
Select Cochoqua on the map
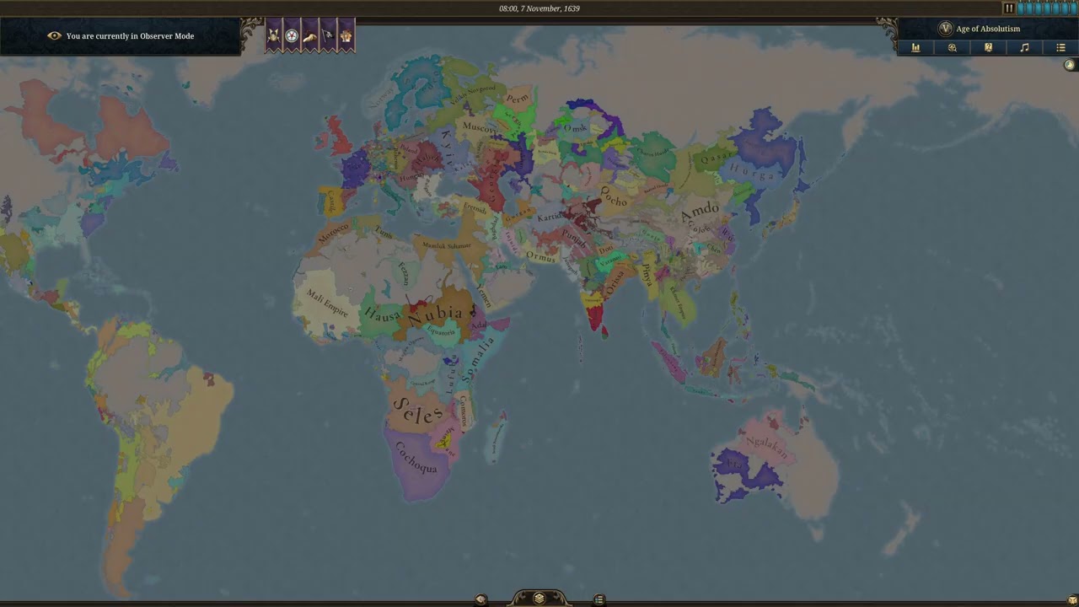416,457
